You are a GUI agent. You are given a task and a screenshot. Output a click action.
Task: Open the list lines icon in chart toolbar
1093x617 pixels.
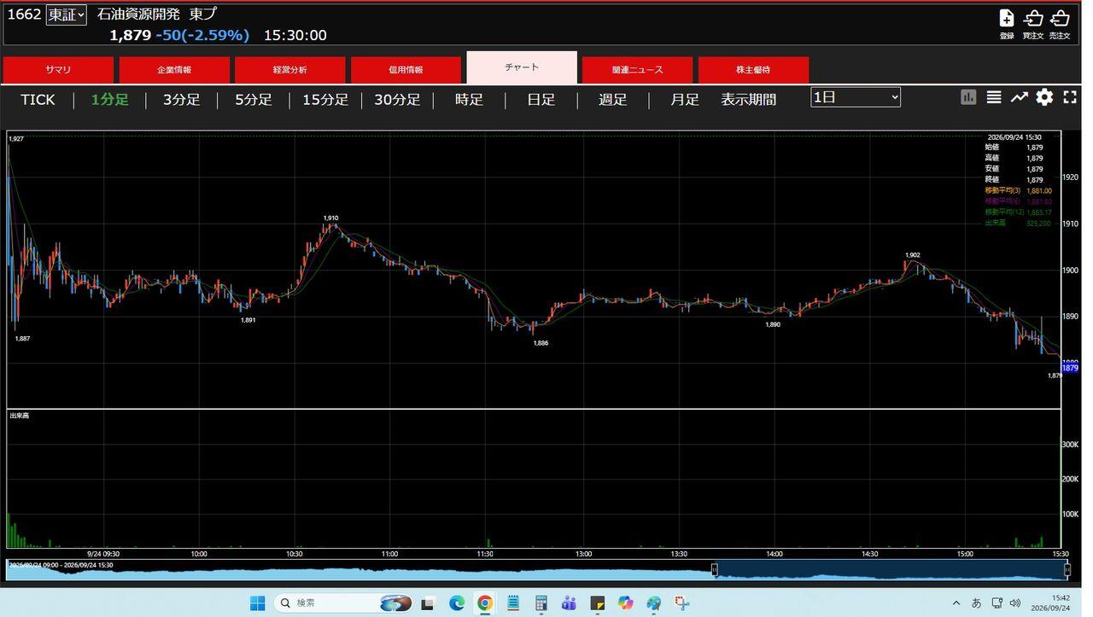coord(994,97)
